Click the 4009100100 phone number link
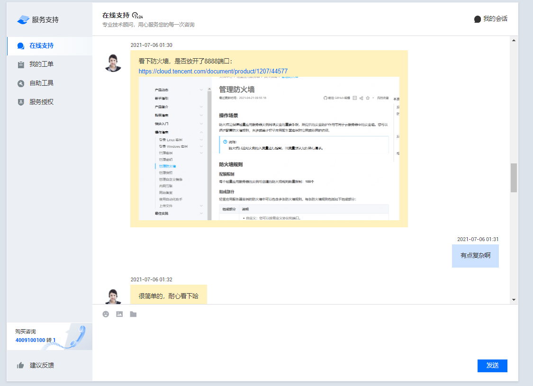The height and width of the screenshot is (386, 533). (30, 340)
